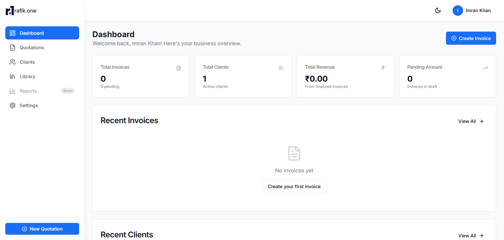Click New Quotation at sidebar bottom
The image size is (504, 240).
42,229
